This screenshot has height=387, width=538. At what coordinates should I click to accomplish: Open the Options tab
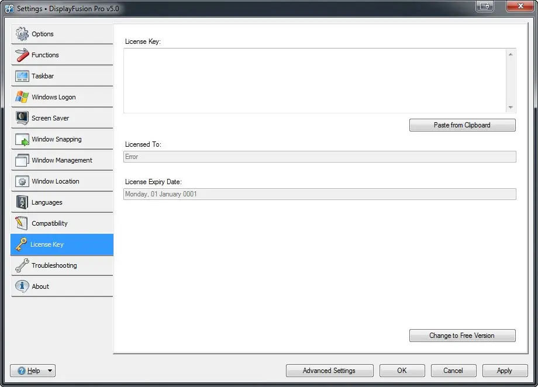click(62, 34)
